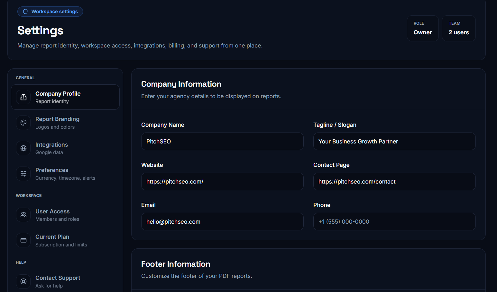Edit the Tagline / Slogan field

point(394,141)
